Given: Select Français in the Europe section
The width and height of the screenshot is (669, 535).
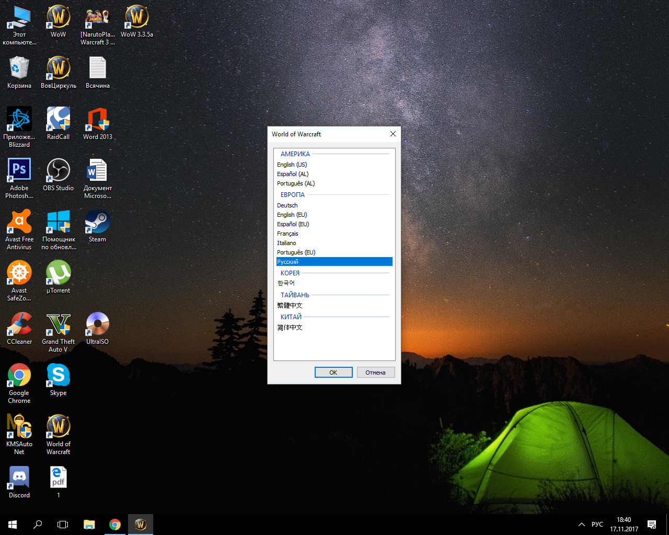Looking at the screenshot, I should (x=287, y=234).
